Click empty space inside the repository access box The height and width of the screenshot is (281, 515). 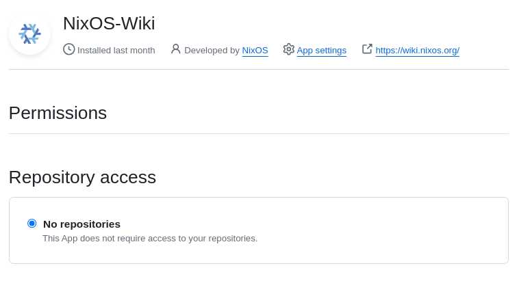tap(378, 230)
